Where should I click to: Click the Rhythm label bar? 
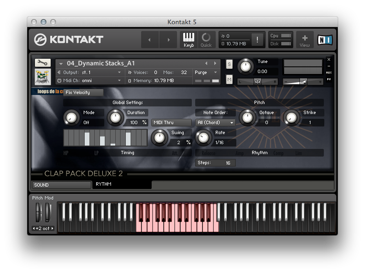click(259, 153)
